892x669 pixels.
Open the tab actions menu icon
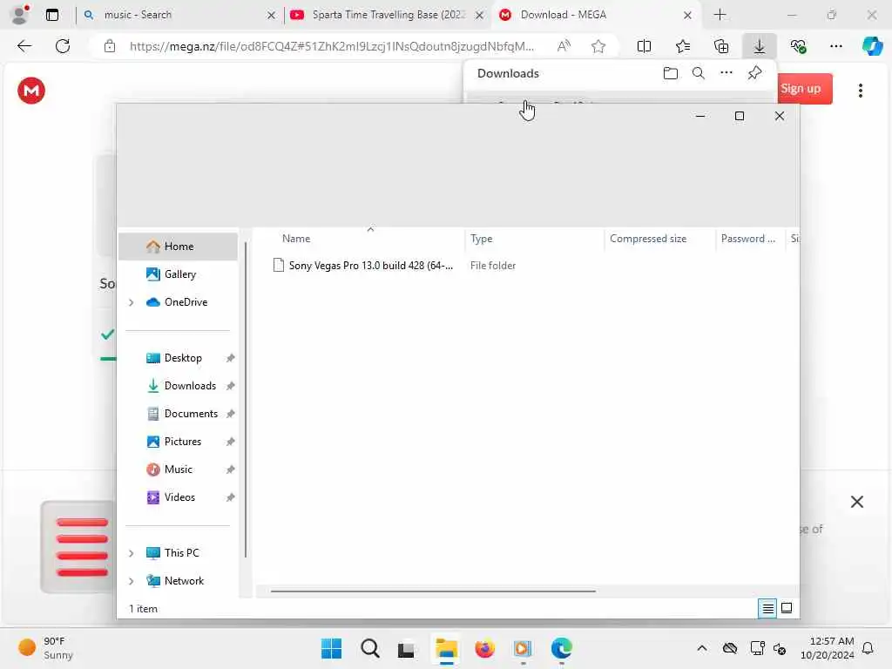point(51,15)
